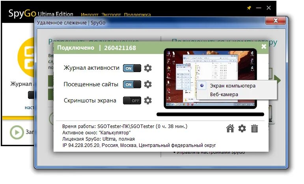Minimize the SpyGo Ultima Edition window
Screen dimensions: 304x184
tap(259, 8)
